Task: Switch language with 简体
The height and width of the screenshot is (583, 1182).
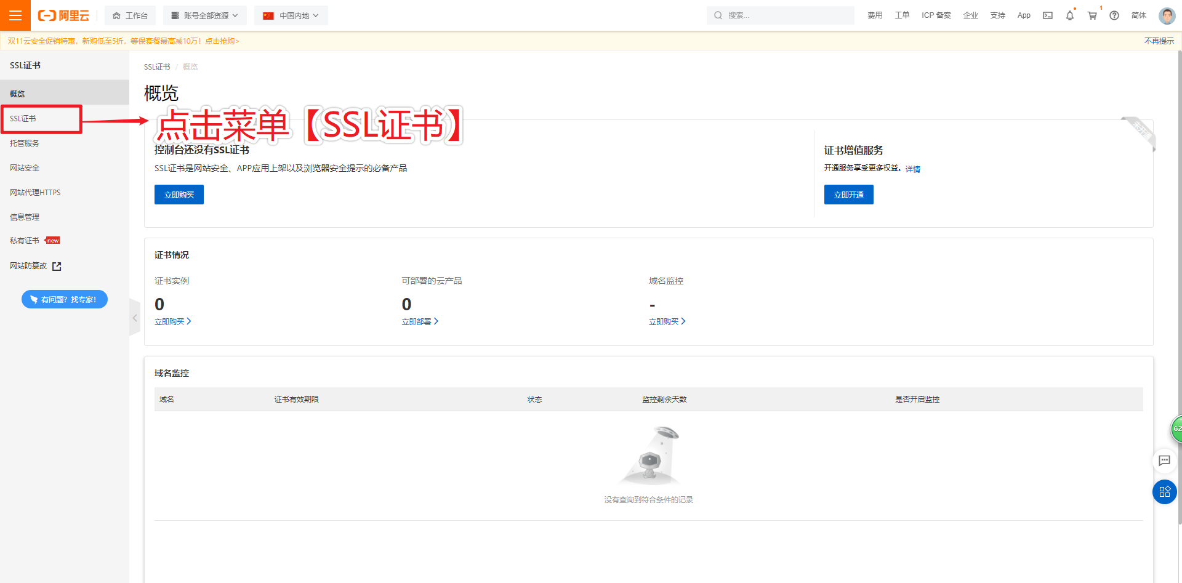Action: pos(1139,15)
